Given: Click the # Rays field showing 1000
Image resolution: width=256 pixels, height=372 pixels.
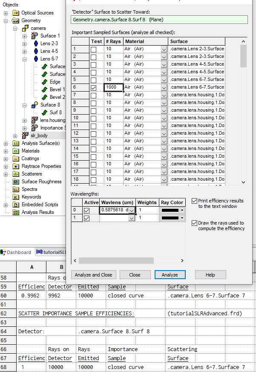Looking at the screenshot, I should tap(113, 87).
